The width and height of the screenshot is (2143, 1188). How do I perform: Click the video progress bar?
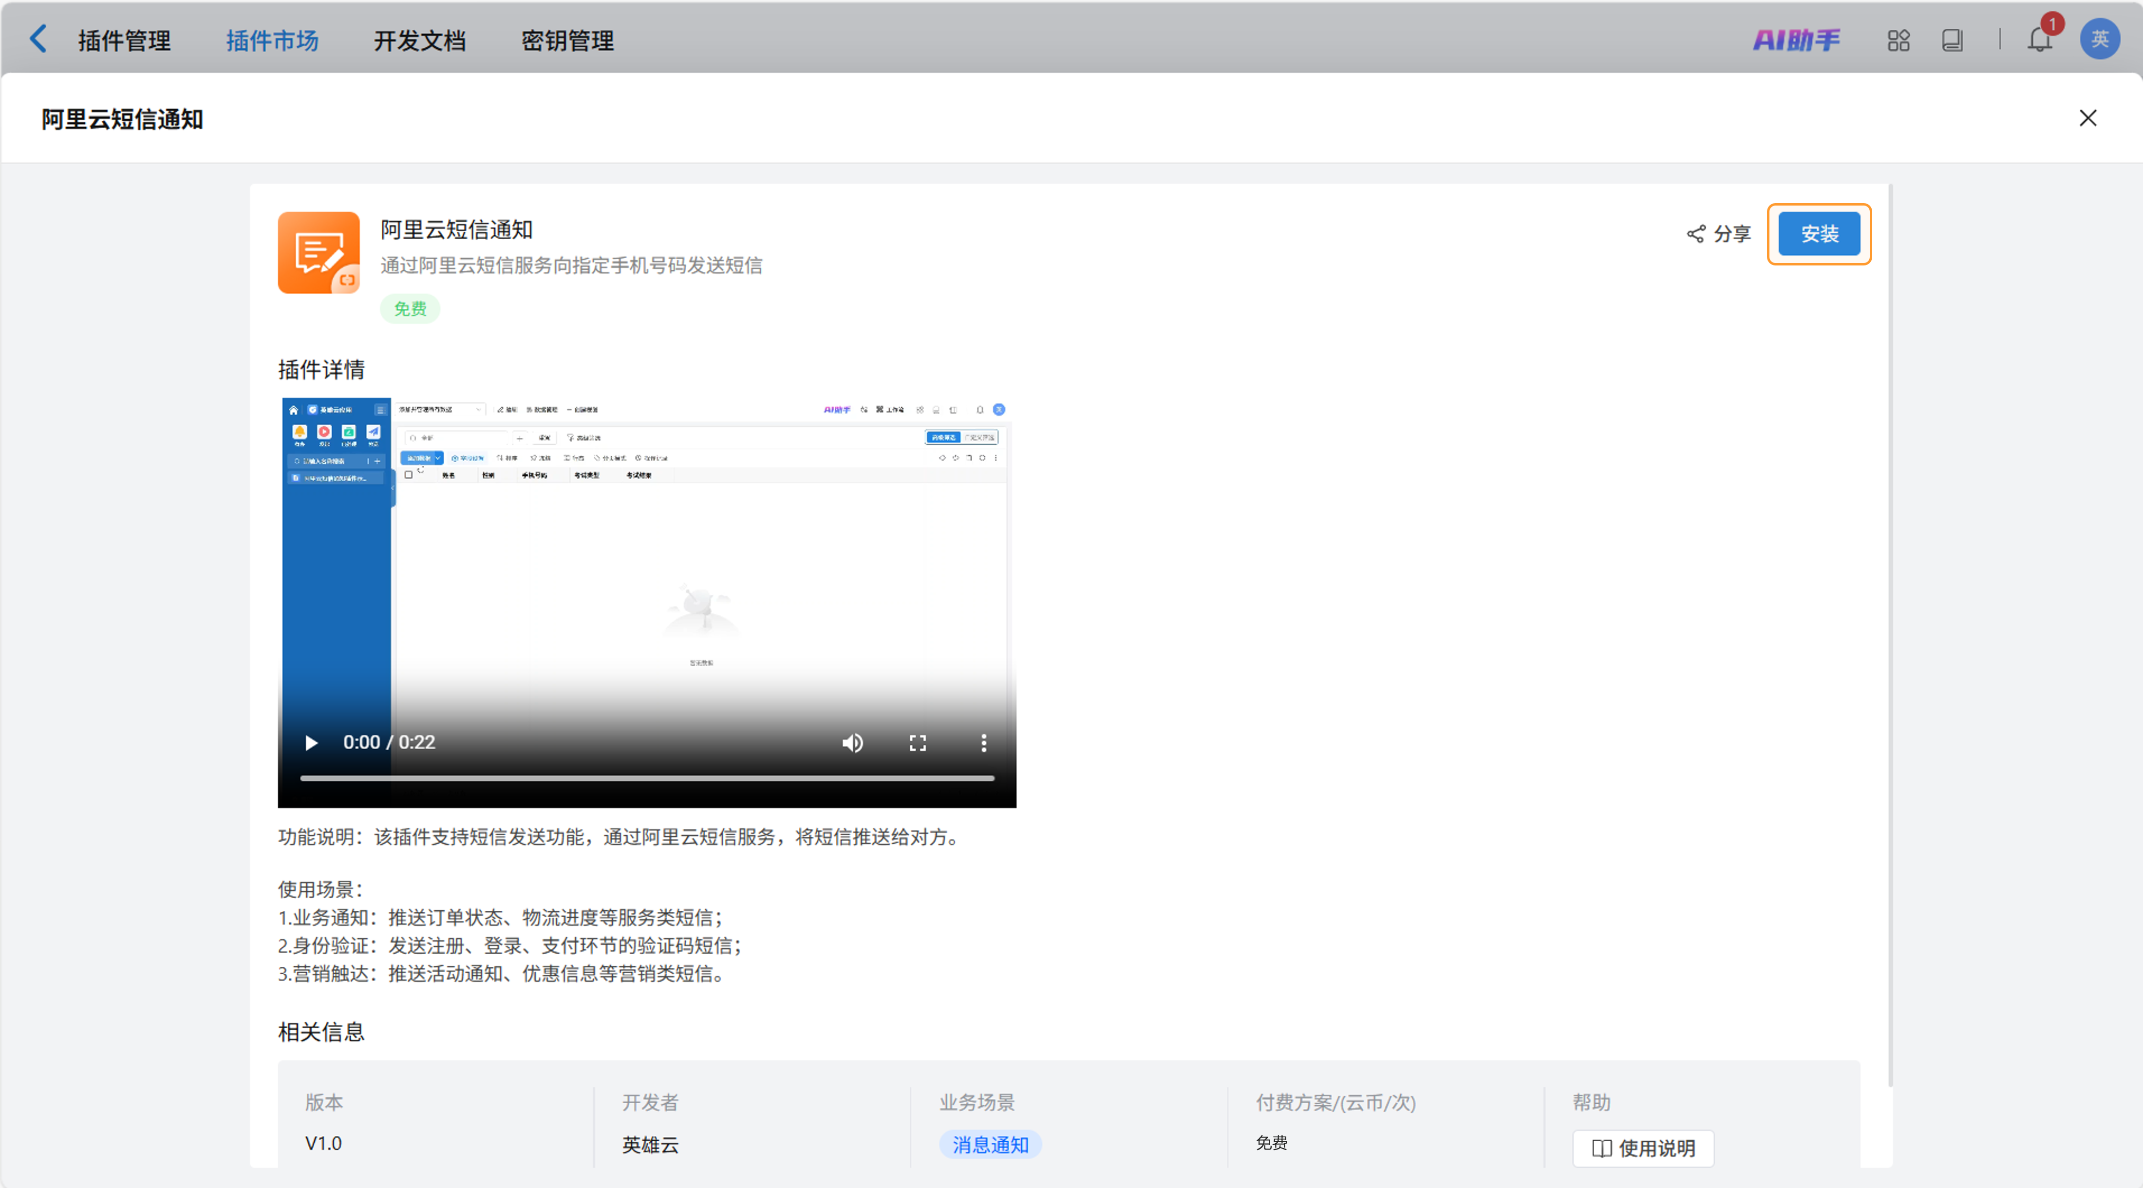pyautogui.click(x=646, y=778)
